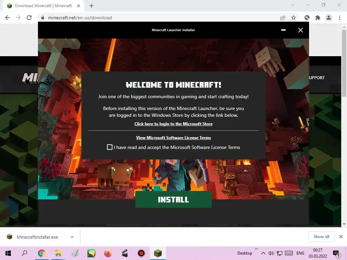Open the Microsoft Store login link

173,124
